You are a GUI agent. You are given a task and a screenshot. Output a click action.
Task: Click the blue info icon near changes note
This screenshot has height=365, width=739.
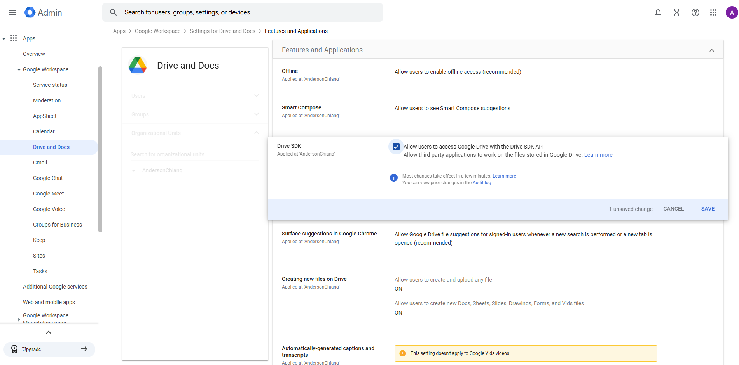(x=394, y=178)
